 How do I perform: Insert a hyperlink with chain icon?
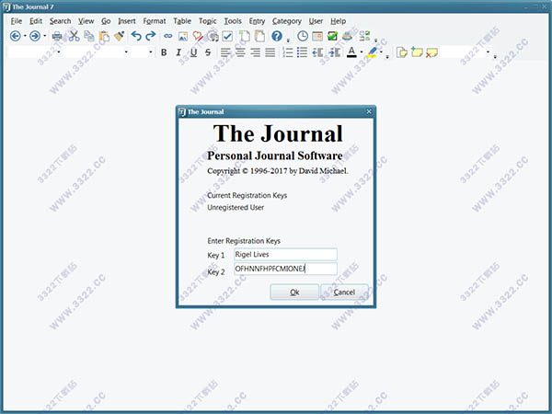(168, 36)
